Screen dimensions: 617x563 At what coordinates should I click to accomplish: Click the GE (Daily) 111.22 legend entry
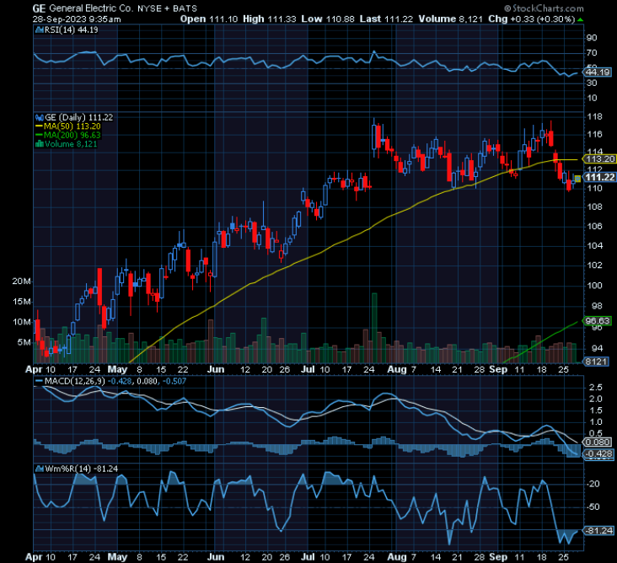point(78,117)
